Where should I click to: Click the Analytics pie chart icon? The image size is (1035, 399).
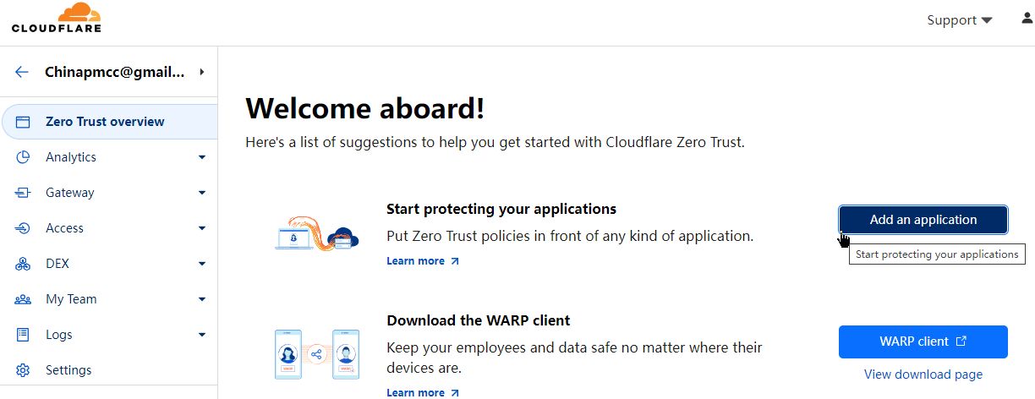(x=23, y=157)
